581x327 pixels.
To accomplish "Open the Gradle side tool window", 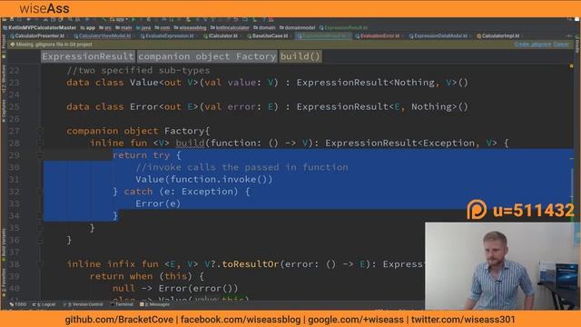I will coord(577,44).
